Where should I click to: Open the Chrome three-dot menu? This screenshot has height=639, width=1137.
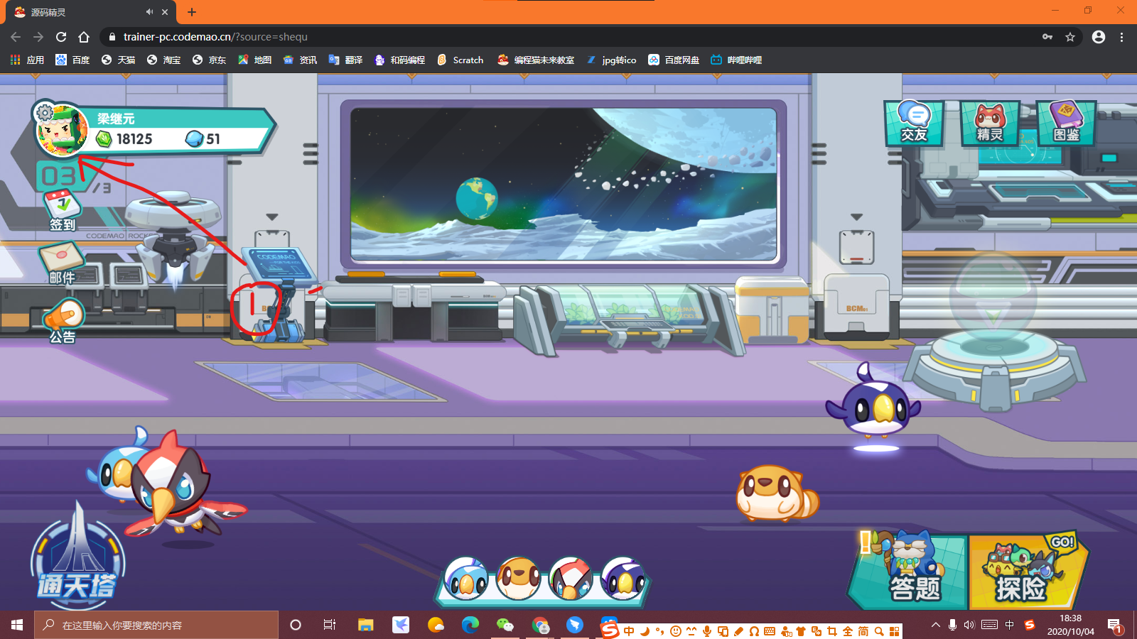[x=1122, y=37]
